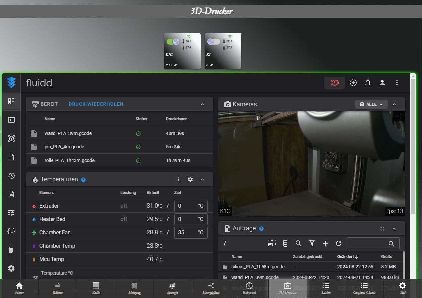Select the wand_PLA_39m.gcode job in history
The height and width of the screenshot is (298, 422).
[x=68, y=133]
